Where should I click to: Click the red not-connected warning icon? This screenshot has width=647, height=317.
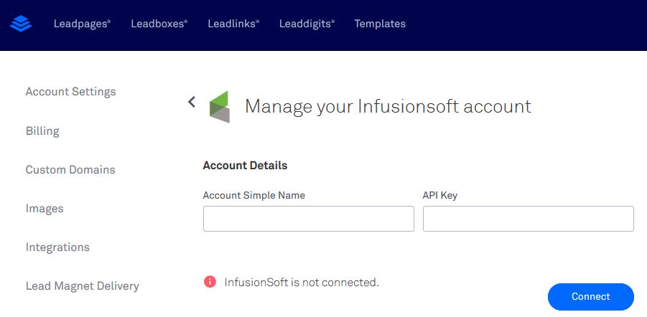(210, 282)
